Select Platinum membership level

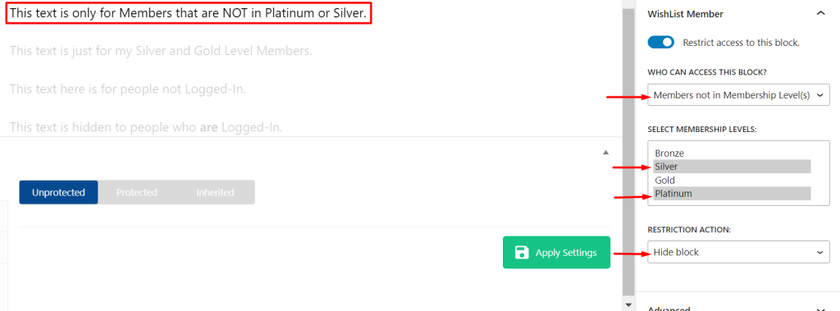[732, 194]
